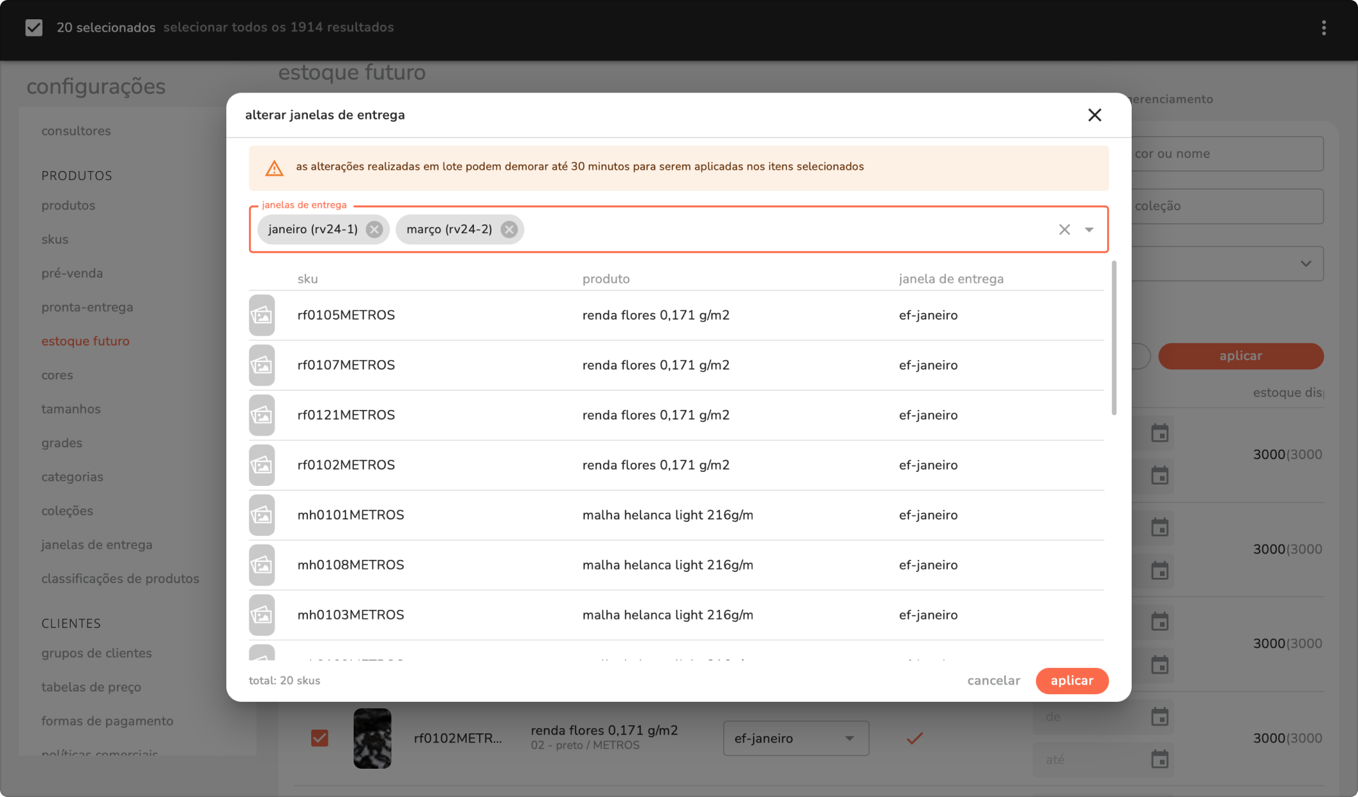Click the dialog list scrollbar
The image size is (1358, 797).
click(1114, 338)
